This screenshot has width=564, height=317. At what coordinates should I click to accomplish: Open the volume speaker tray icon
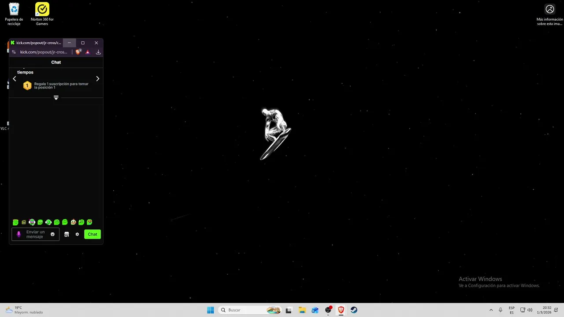(x=530, y=310)
